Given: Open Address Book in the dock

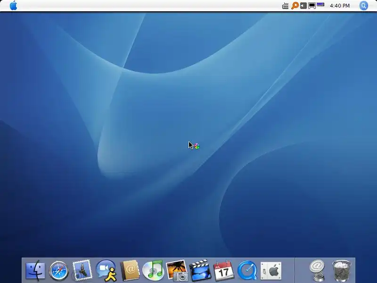Looking at the screenshot, I should tap(130, 270).
